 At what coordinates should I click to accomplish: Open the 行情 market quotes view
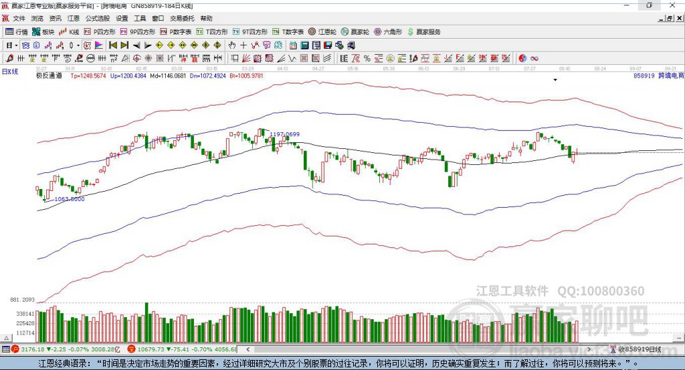point(16,32)
